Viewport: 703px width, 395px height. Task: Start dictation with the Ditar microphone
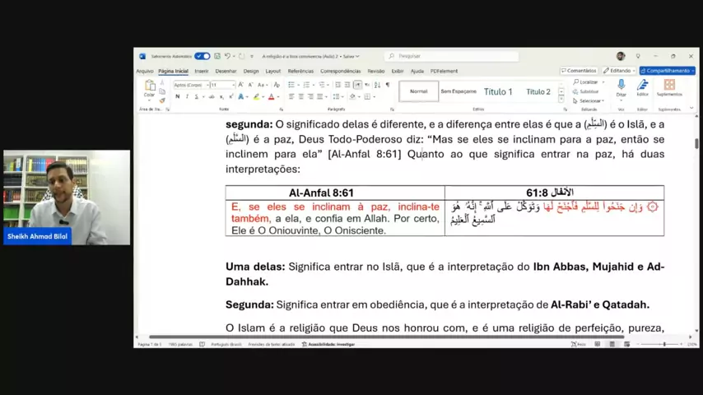pos(621,86)
